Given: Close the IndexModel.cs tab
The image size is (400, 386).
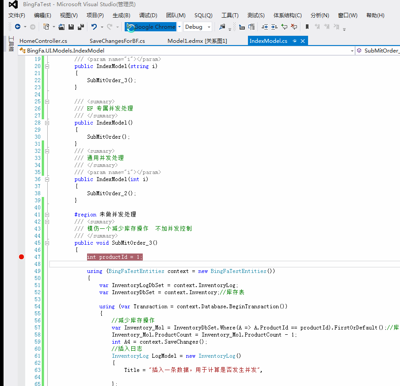Looking at the screenshot, I should click(303, 41).
